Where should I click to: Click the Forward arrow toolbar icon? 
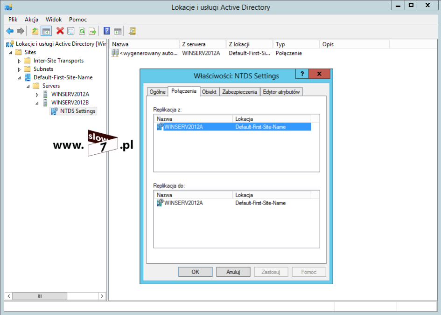pyautogui.click(x=20, y=31)
